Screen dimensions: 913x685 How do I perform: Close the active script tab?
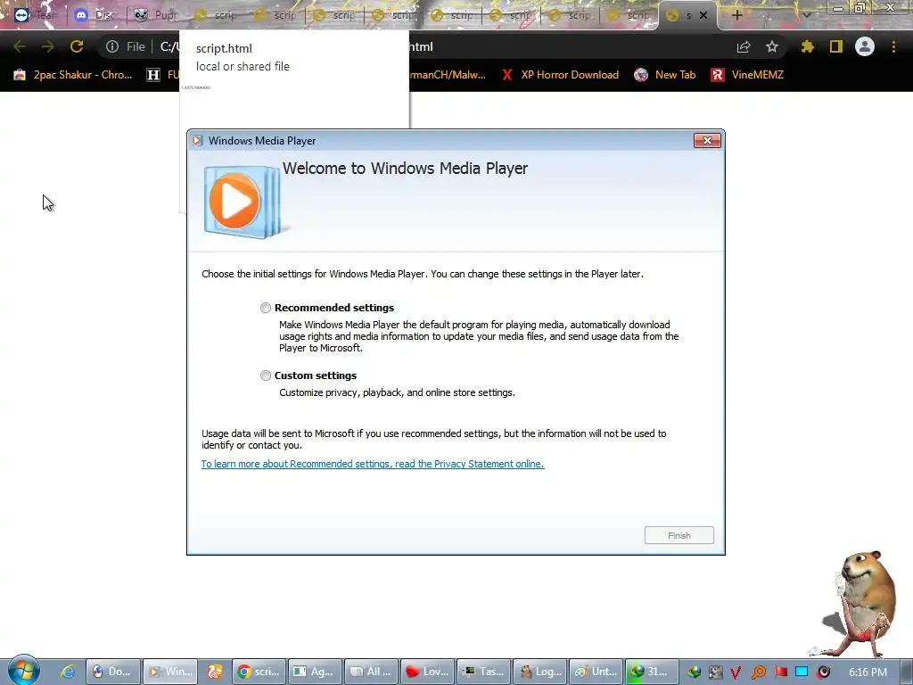(x=703, y=15)
